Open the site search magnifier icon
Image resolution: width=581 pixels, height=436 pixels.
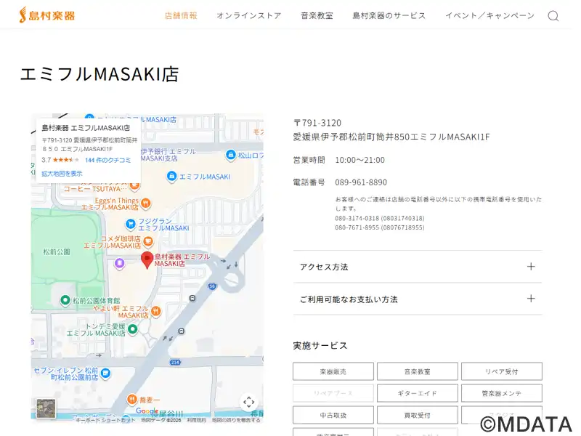click(x=553, y=16)
